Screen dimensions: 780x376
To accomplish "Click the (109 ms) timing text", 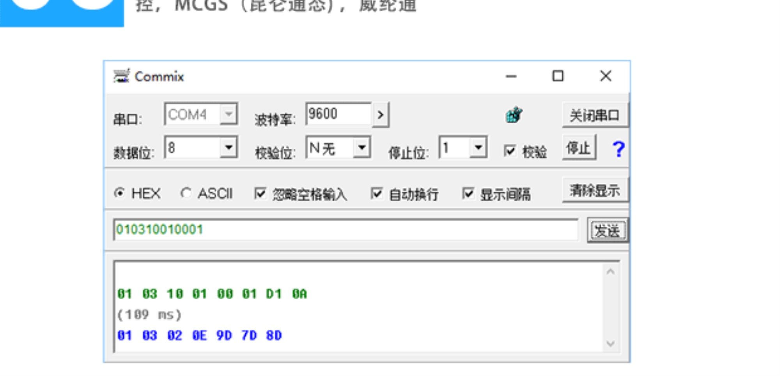I will pyautogui.click(x=149, y=314).
